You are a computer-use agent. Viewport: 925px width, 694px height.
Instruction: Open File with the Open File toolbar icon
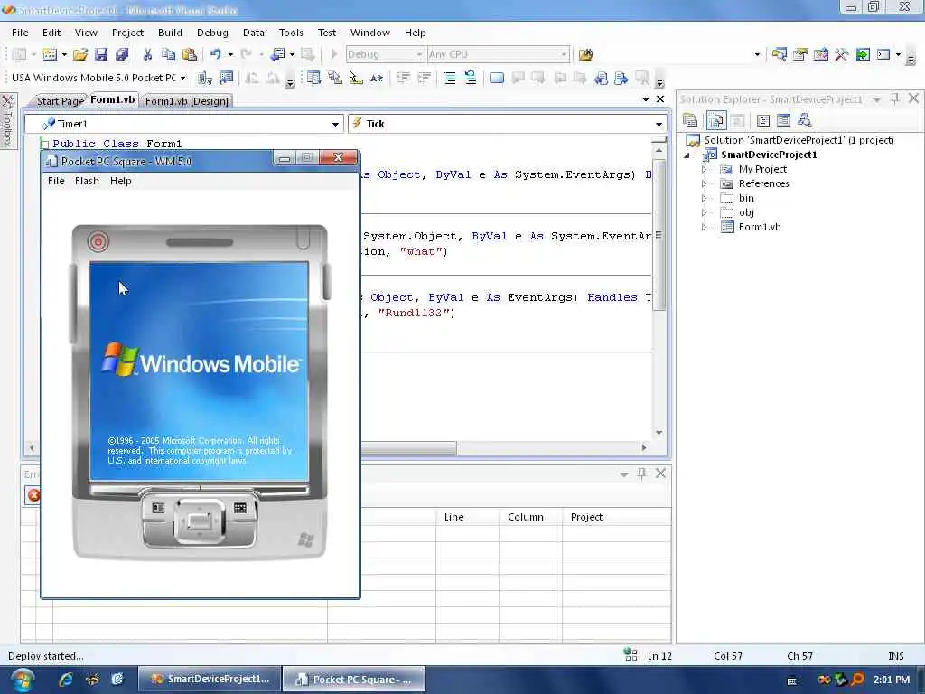click(80, 54)
